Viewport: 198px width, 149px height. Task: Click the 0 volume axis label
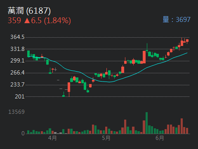click(23, 133)
